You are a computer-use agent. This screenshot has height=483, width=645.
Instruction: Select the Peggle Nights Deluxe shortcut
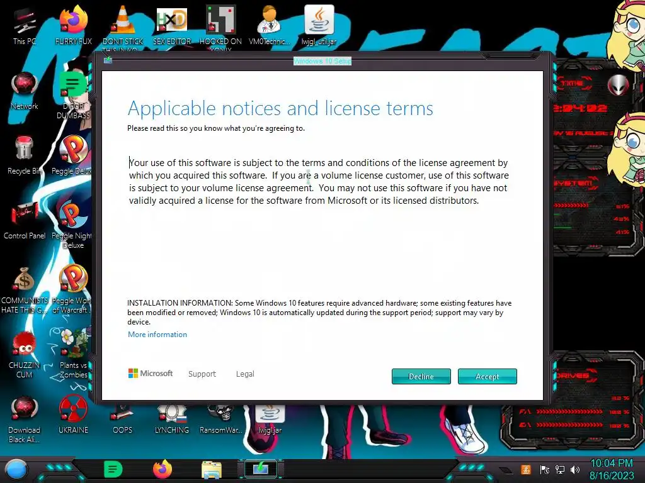[72, 225]
